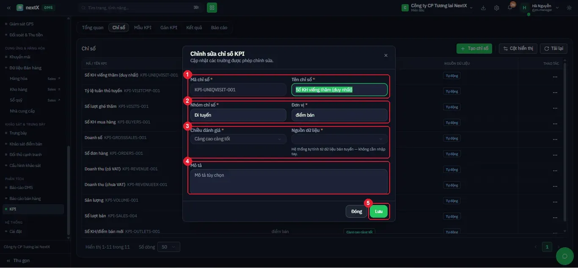Image resolution: width=578 pixels, height=268 pixels.
Task: Click the Mô tả description text area
Action: [x=289, y=181]
